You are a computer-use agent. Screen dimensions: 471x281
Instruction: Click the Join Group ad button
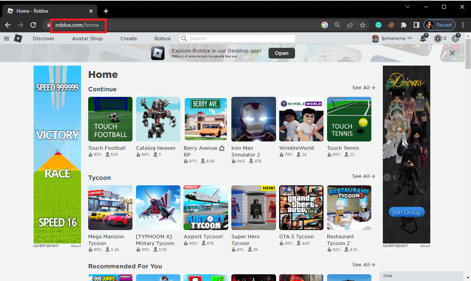406,212
